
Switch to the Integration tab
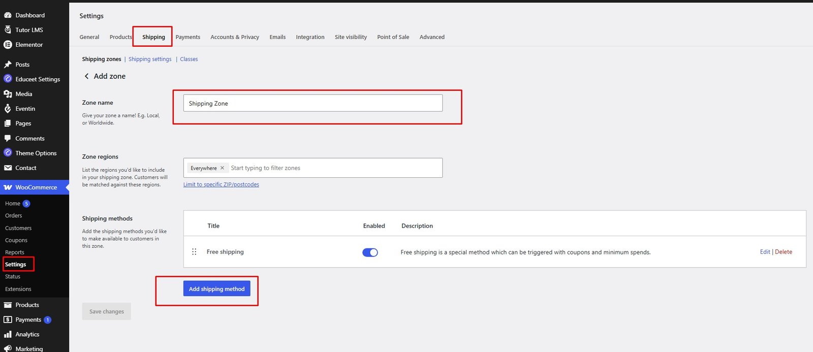(x=310, y=37)
